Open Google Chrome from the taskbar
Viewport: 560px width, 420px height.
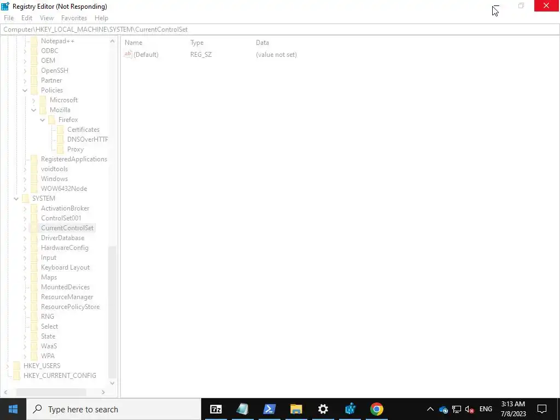(376, 409)
